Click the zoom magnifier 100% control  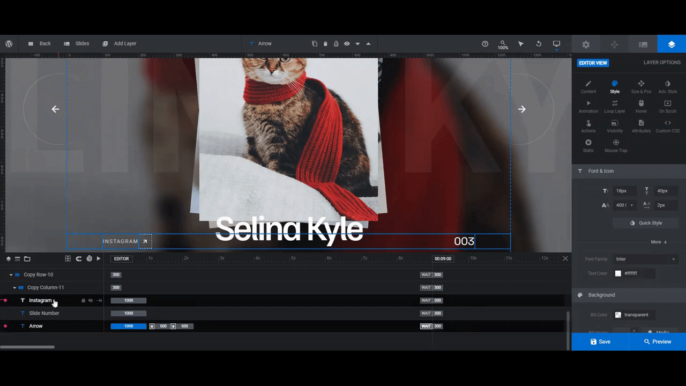click(503, 44)
